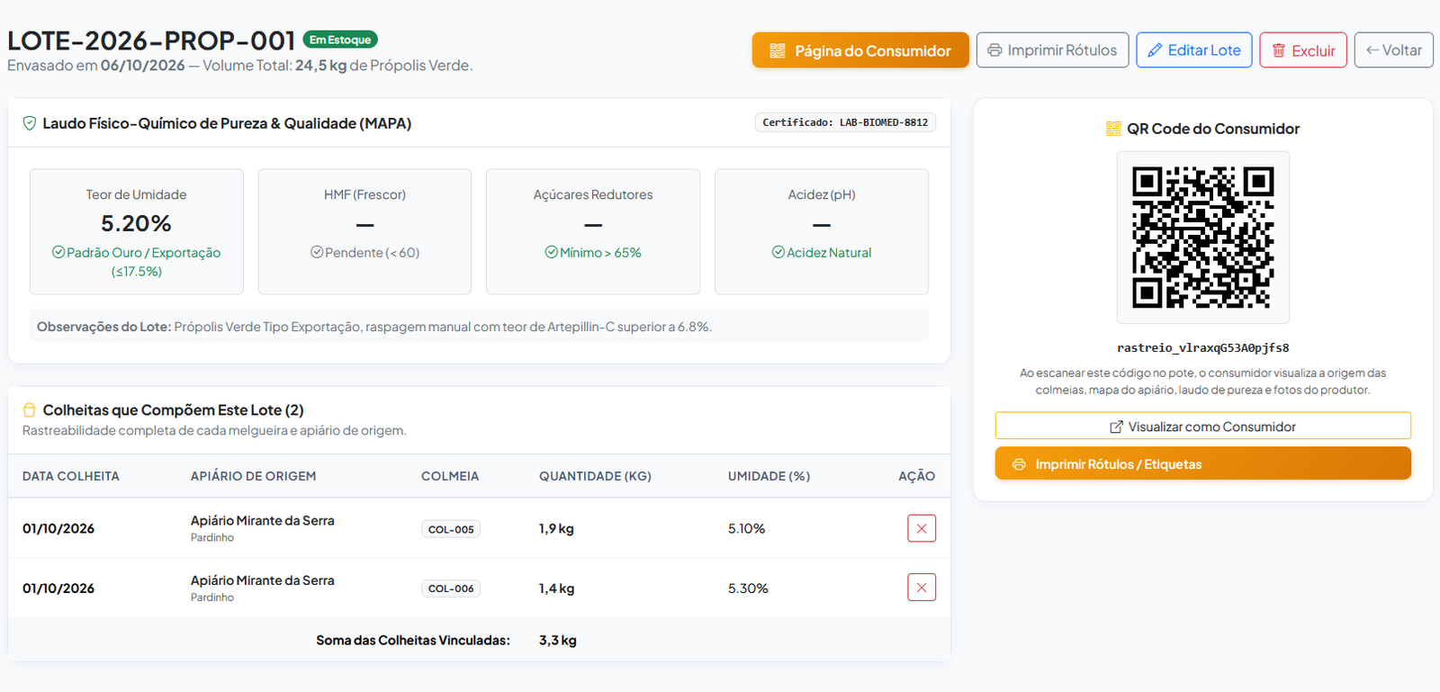Click the Certificado: LAB-BIOMED-8812 badge
The width and height of the screenshot is (1440, 692).
click(845, 122)
